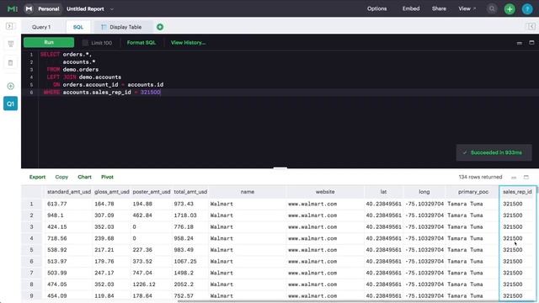This screenshot has width=539, height=303.
Task: Open the Options menu
Action: click(x=376, y=8)
